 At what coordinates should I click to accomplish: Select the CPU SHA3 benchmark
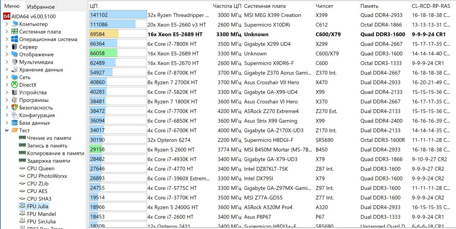tap(39, 199)
